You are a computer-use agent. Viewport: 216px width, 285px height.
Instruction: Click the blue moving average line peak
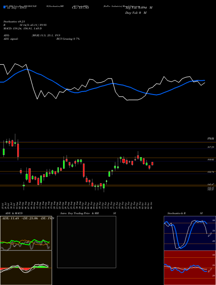27,69
